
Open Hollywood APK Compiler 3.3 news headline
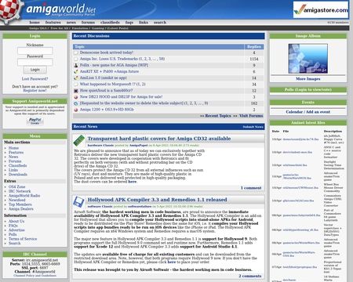pos(157,200)
